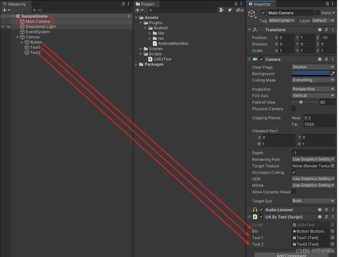Click the Background color swatch
The height and width of the screenshot is (257, 339).
(311, 73)
